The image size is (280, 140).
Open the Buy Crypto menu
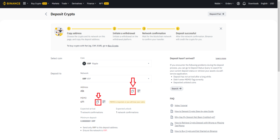click(x=40, y=3)
